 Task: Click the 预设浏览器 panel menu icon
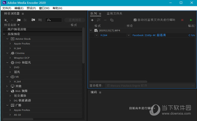click(x=23, y=14)
